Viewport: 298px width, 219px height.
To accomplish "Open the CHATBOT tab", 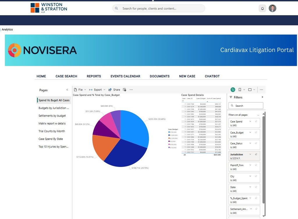I will click(x=212, y=76).
